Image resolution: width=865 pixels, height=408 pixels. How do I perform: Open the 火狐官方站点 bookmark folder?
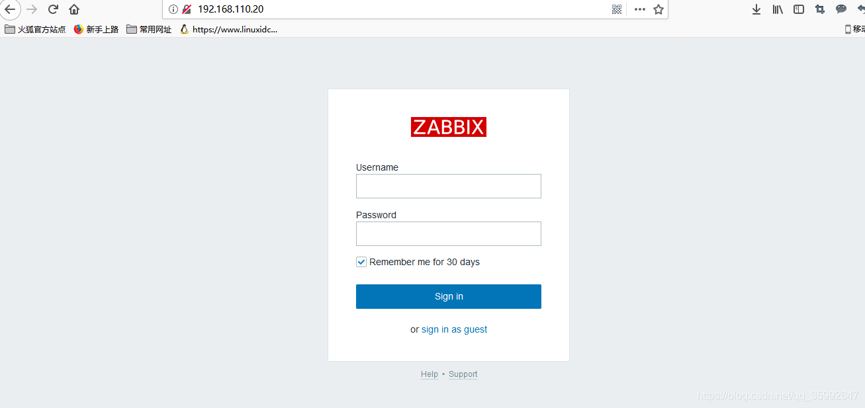pos(35,29)
